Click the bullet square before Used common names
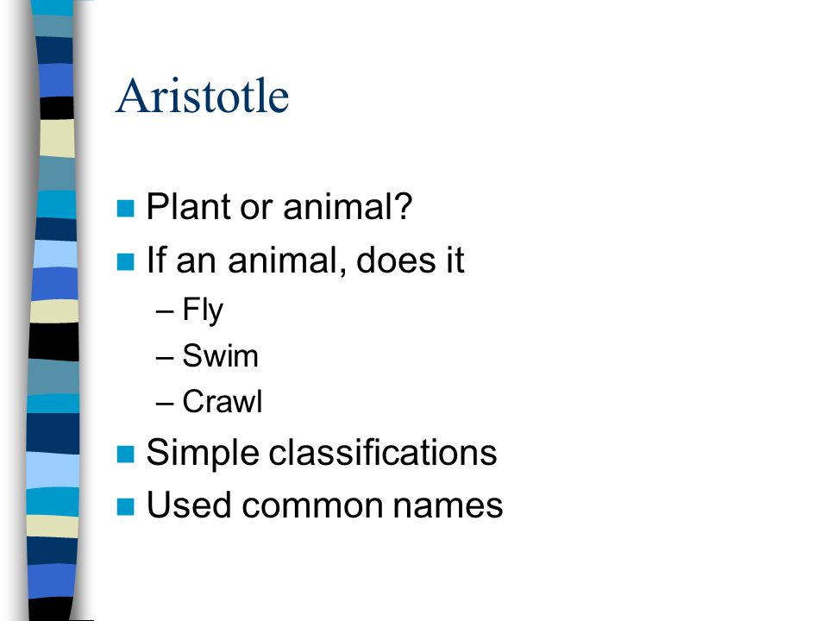Viewport: 828px width, 621px height. pyautogui.click(x=125, y=507)
